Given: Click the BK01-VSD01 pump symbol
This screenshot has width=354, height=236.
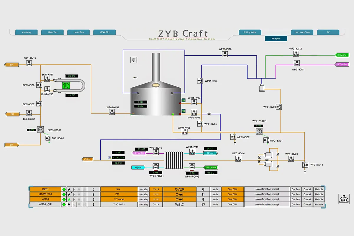Looking at the screenshot, I should pos(40,130).
